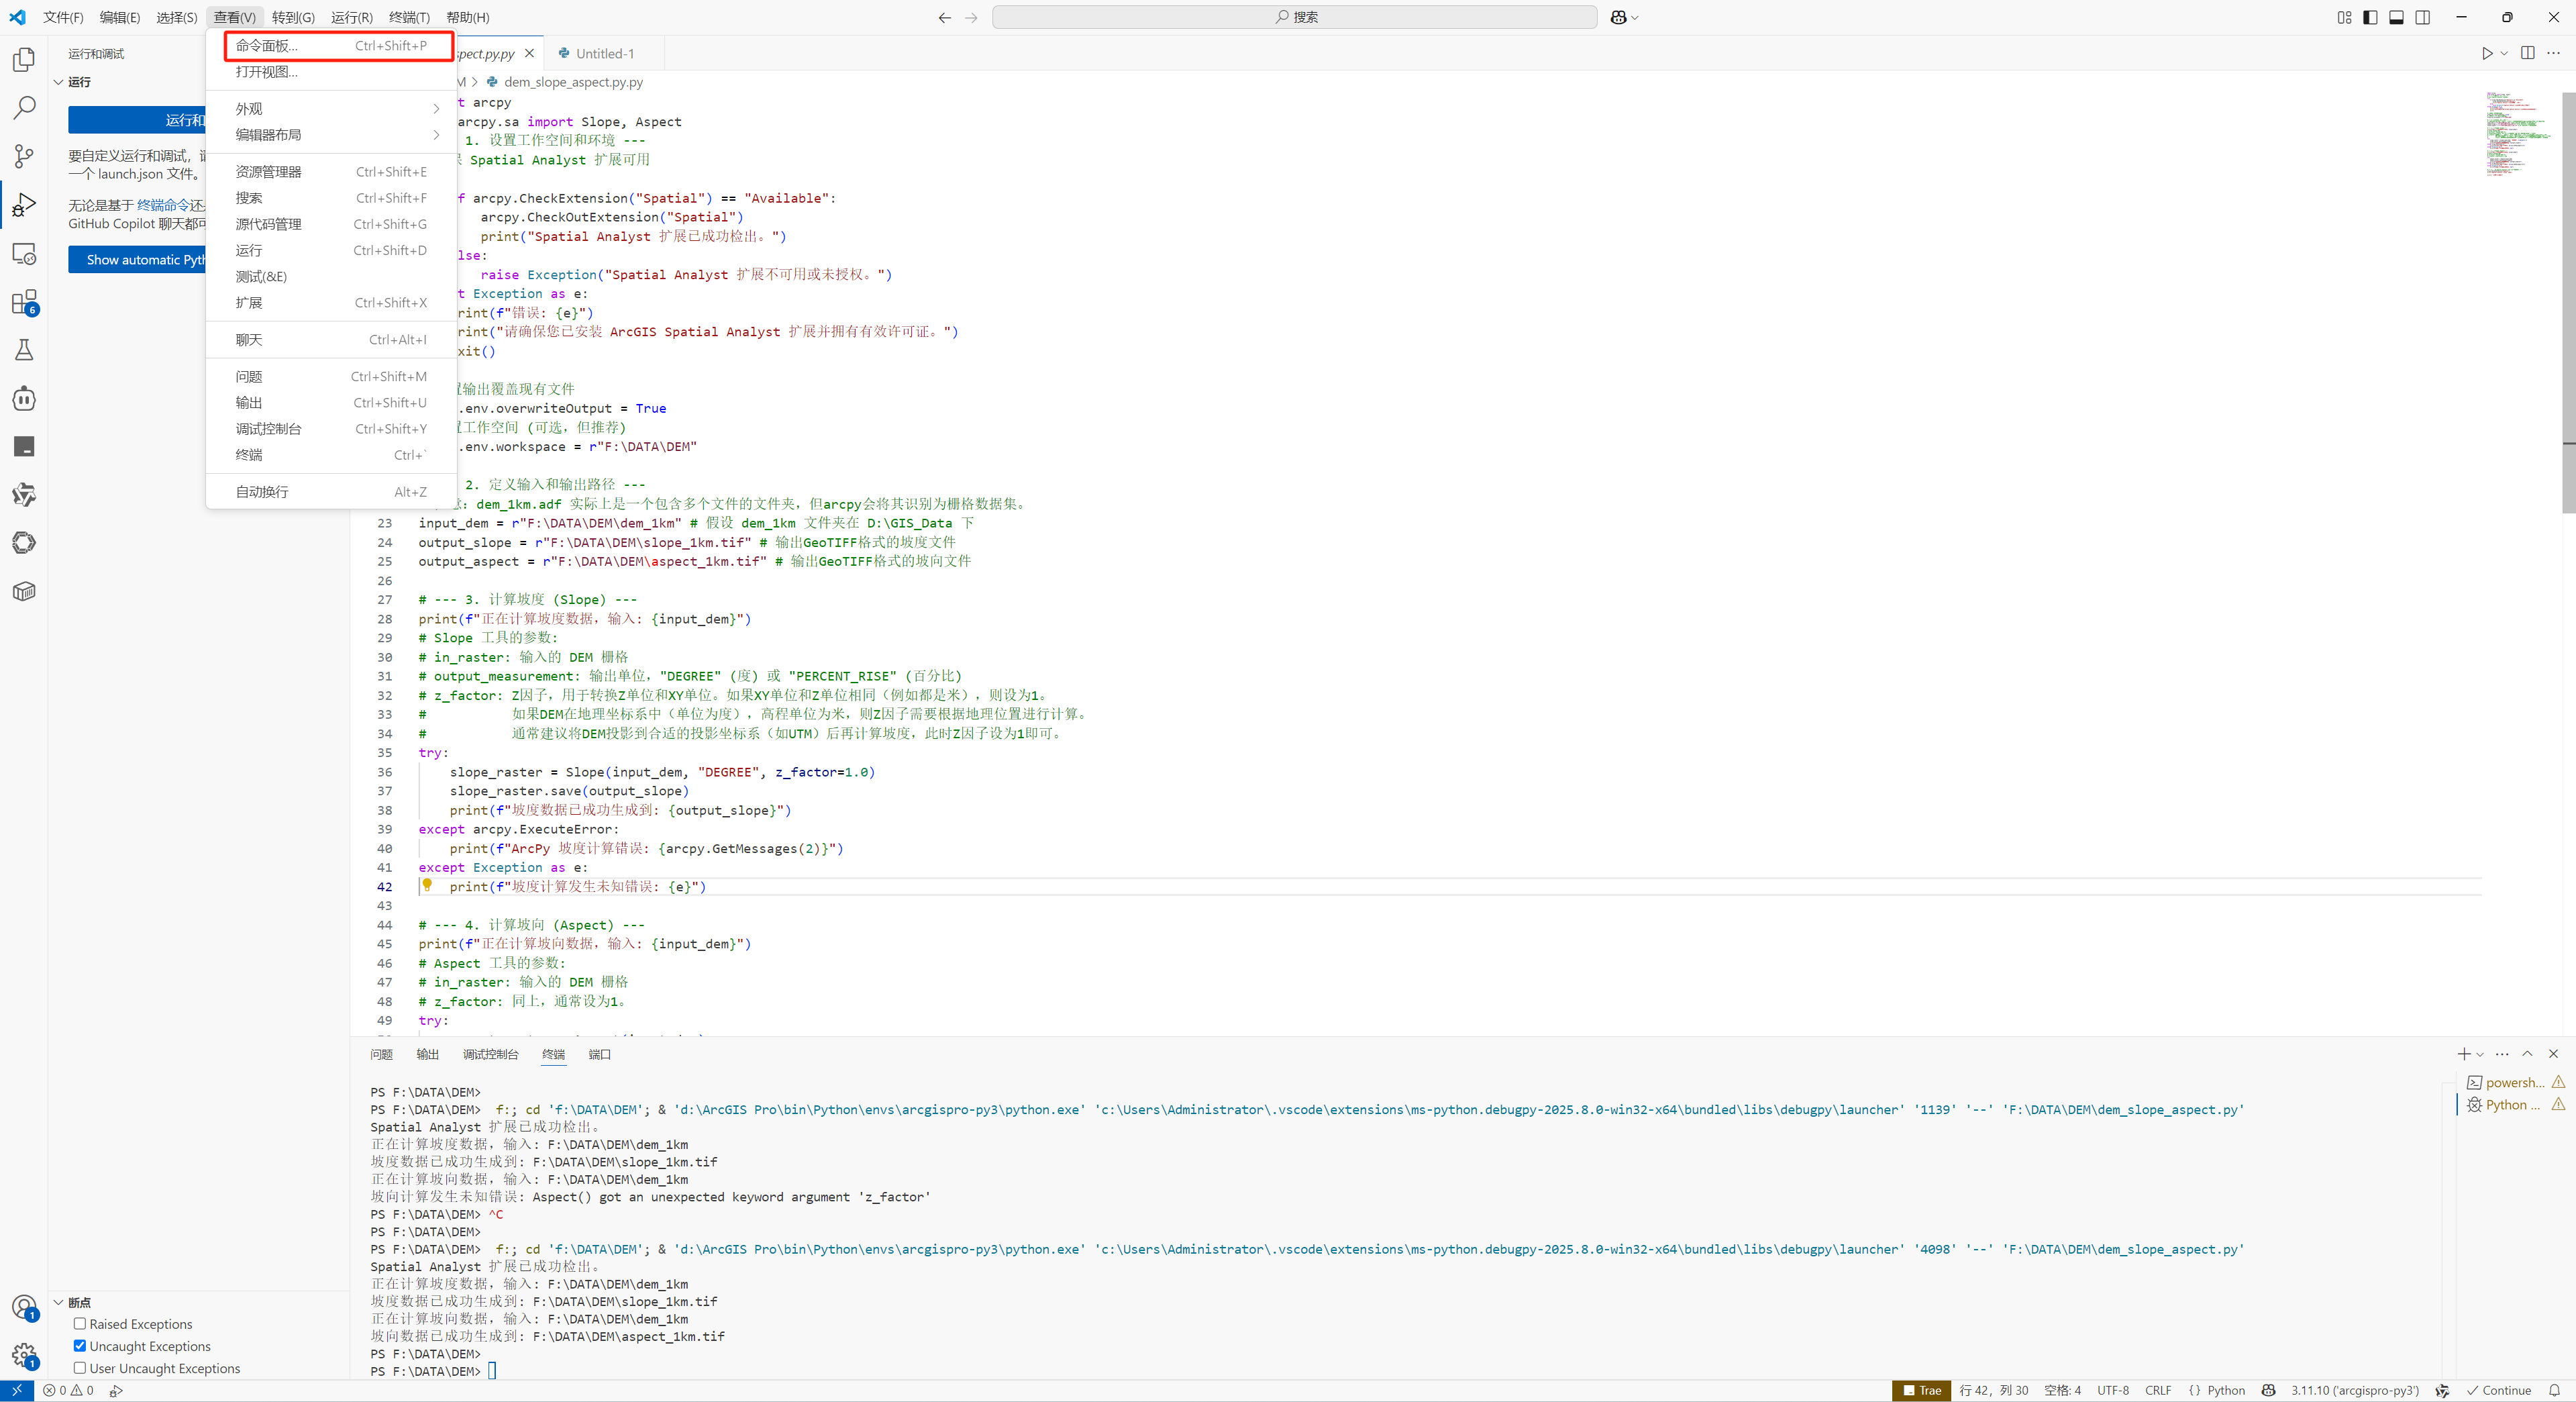Open run button dropdown arrow in editor toolbar

2504,53
